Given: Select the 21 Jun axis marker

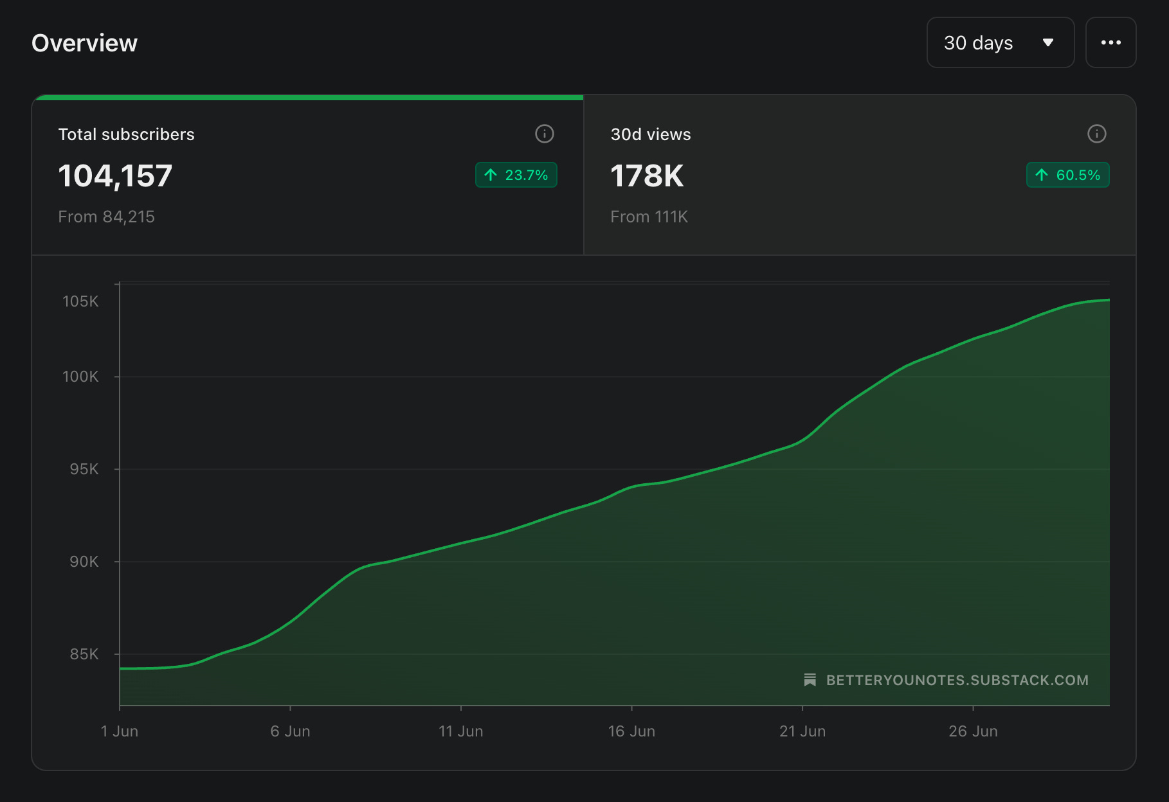Looking at the screenshot, I should point(802,731).
